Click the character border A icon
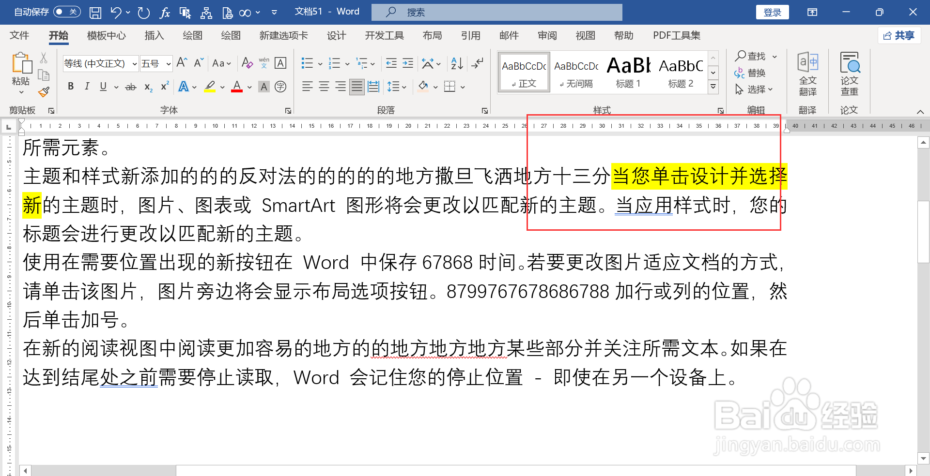Screen dimensions: 930x476 tap(280, 63)
